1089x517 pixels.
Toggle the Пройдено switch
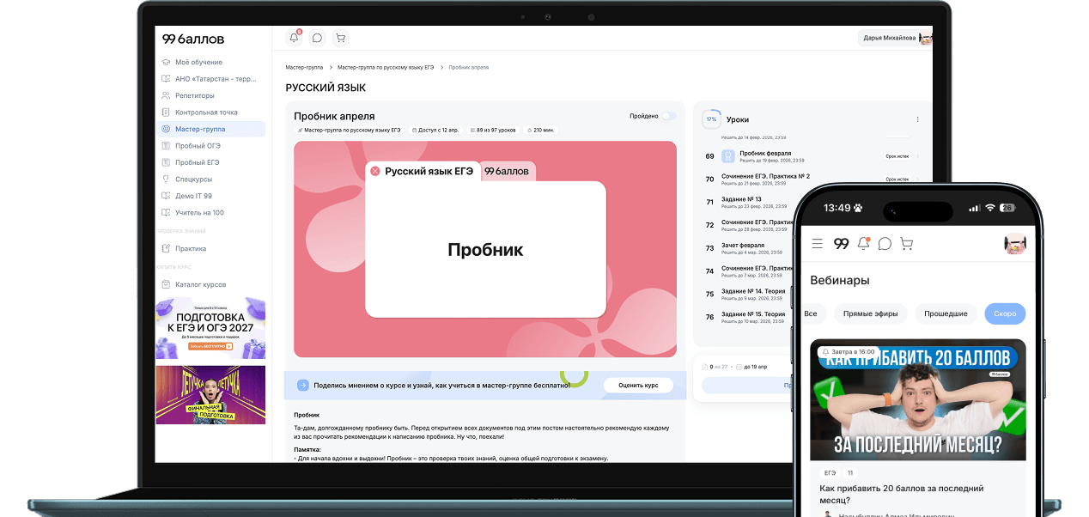click(667, 116)
